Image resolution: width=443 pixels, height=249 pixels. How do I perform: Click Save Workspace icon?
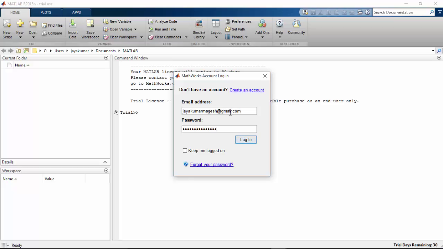pyautogui.click(x=90, y=24)
